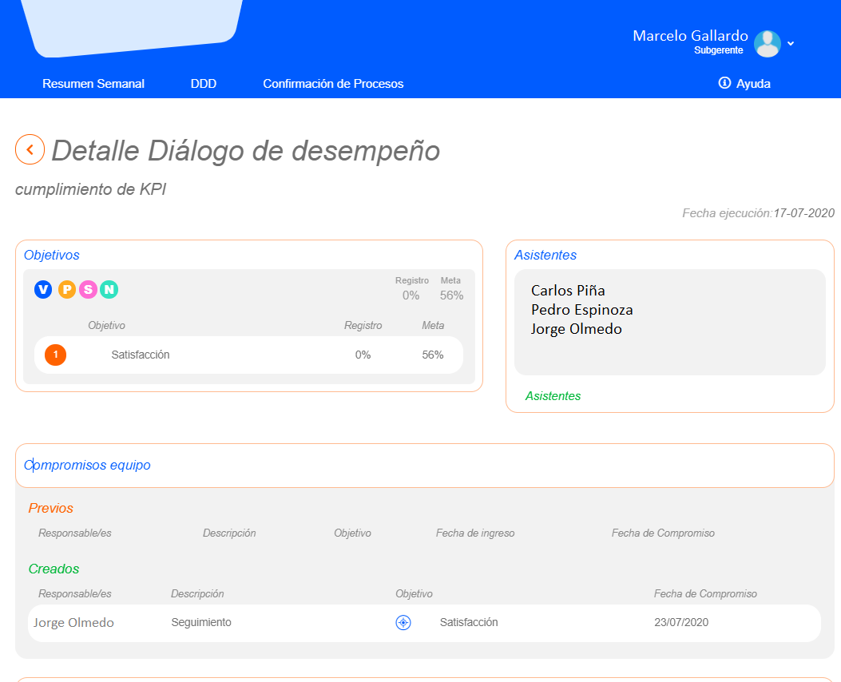841x682 pixels.
Task: Click the 56% Meta value in Satisfacción row
Action: (432, 355)
